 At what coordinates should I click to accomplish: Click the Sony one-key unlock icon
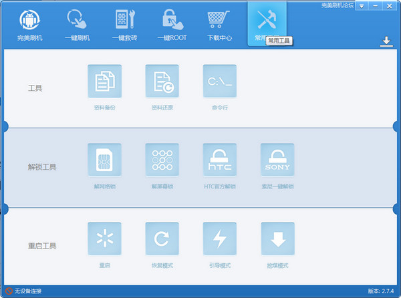point(277,160)
